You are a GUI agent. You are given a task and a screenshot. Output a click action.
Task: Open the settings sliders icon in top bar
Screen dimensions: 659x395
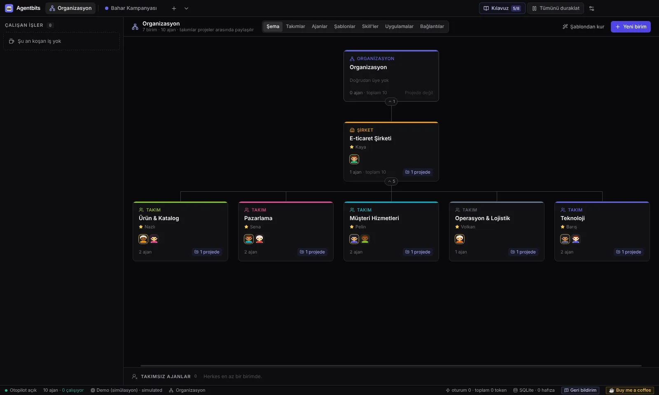coord(591,8)
